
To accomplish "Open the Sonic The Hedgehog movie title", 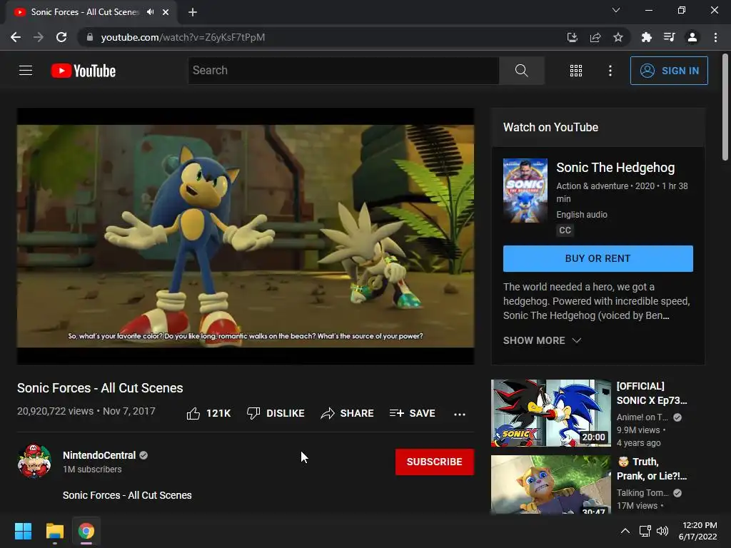I will pos(615,167).
